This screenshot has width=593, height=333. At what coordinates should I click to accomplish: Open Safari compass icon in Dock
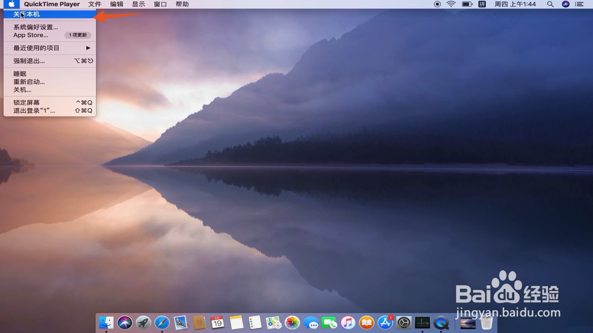pos(162,323)
